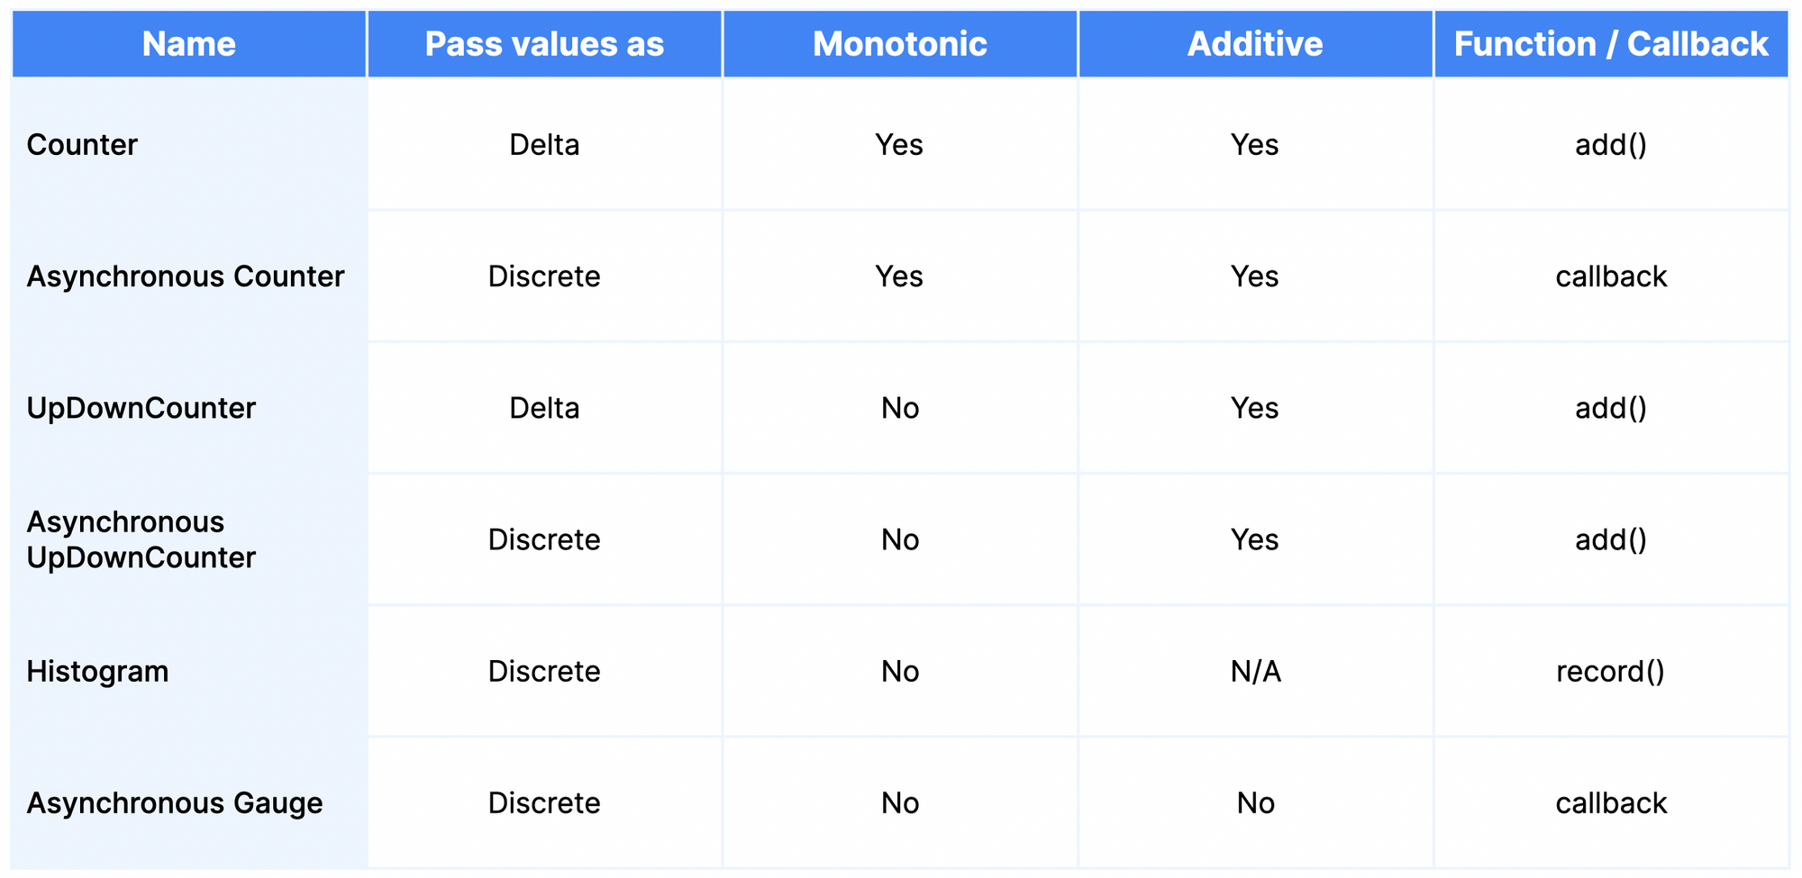Click N/A cell in Histogram row
The width and height of the screenshot is (1802, 878).
click(x=1255, y=671)
